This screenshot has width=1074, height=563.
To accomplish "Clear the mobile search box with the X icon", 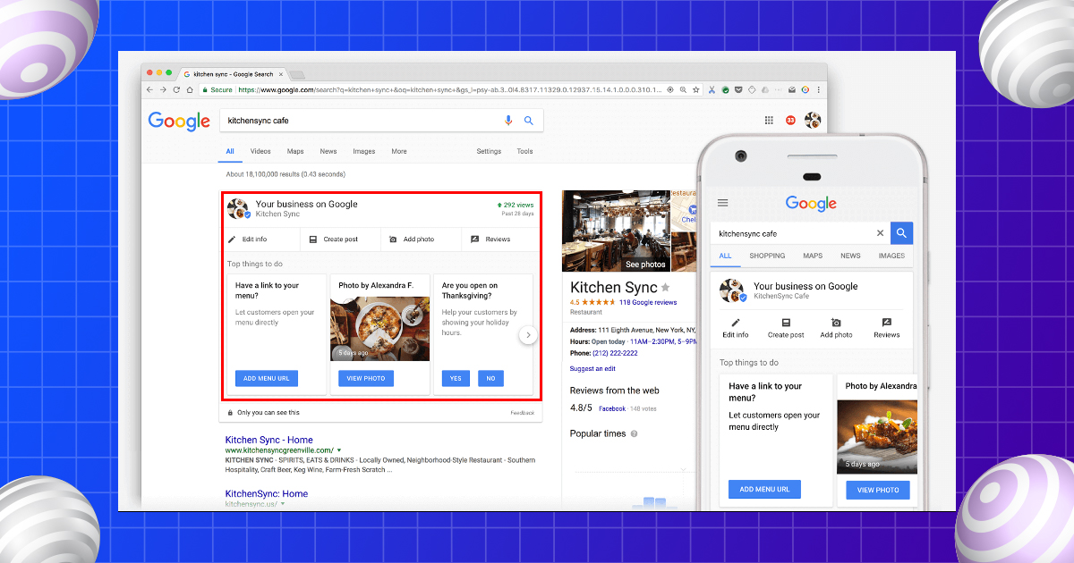I will click(880, 232).
